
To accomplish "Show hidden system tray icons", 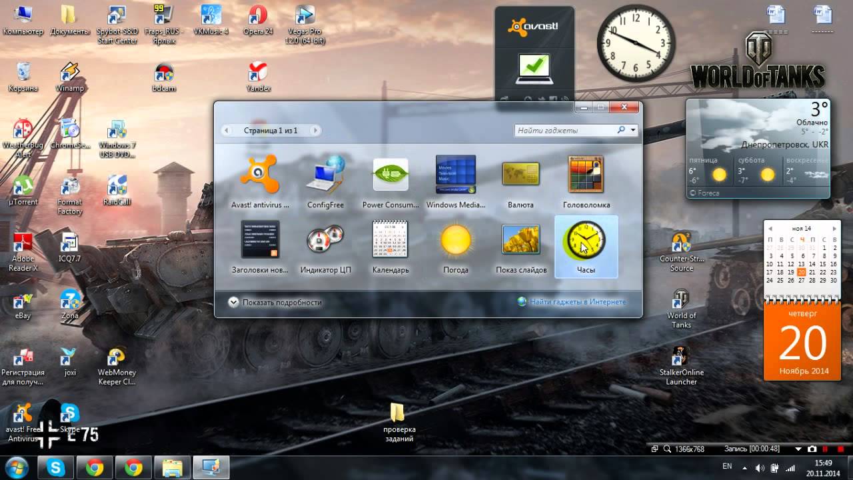I will (x=743, y=468).
